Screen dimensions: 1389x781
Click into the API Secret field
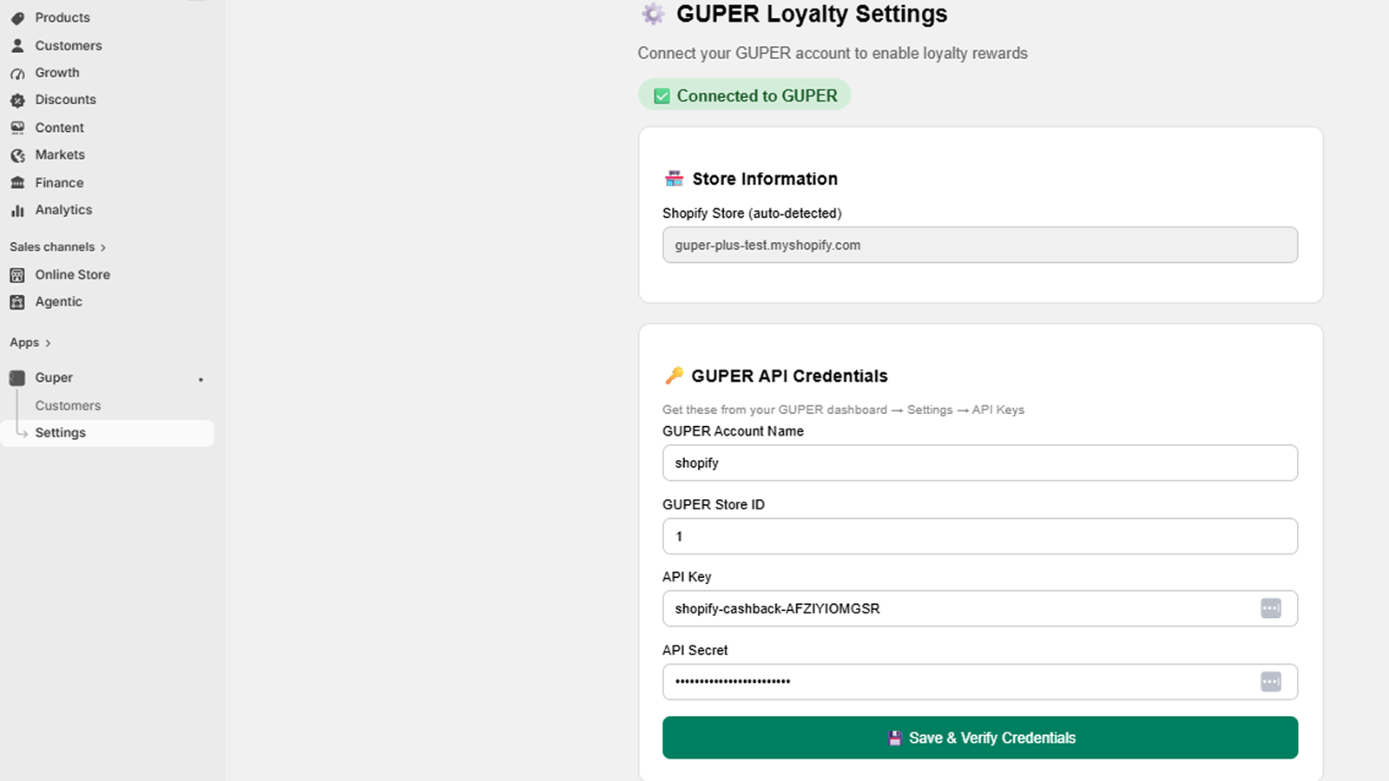[x=980, y=682]
